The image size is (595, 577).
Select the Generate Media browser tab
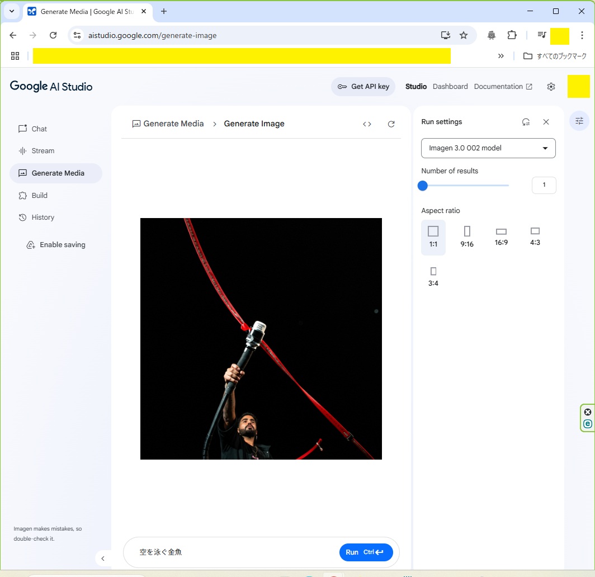[87, 12]
